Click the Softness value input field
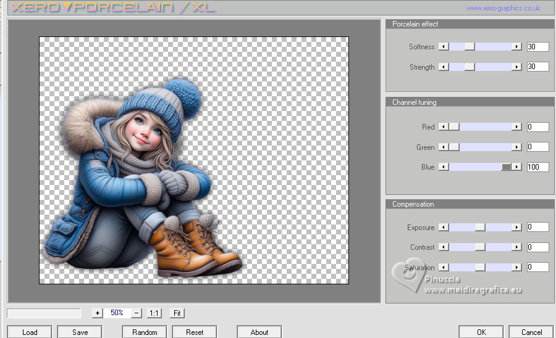 tap(537, 47)
